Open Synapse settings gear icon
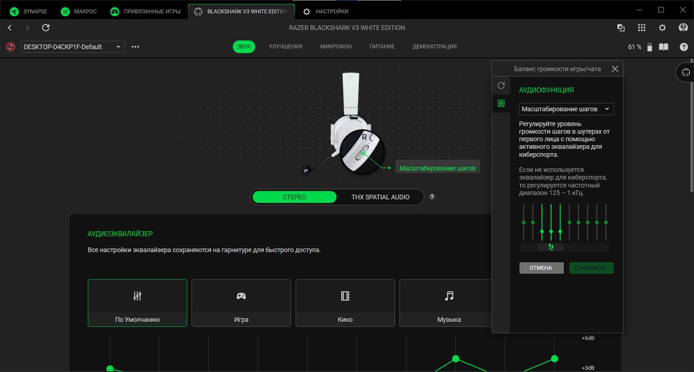This screenshot has width=694, height=372. coord(662,28)
